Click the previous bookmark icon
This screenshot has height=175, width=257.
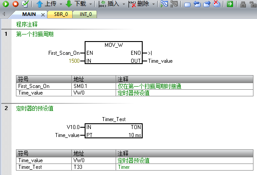197,4
